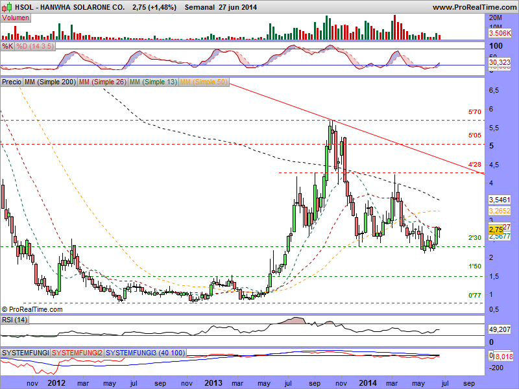Click the 2,5677 moving average value tag
This screenshot has height=389, width=519.
point(500,237)
